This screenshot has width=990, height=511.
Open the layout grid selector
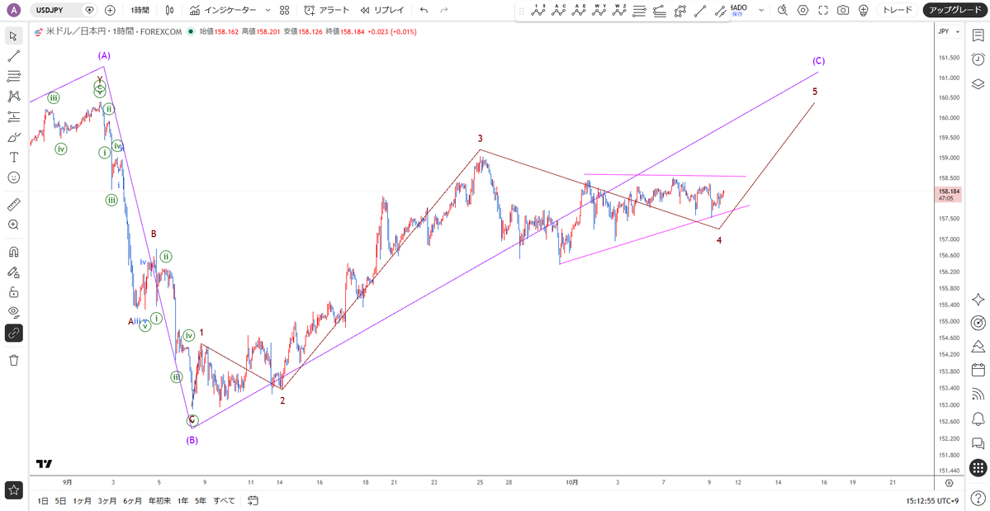[x=285, y=10]
